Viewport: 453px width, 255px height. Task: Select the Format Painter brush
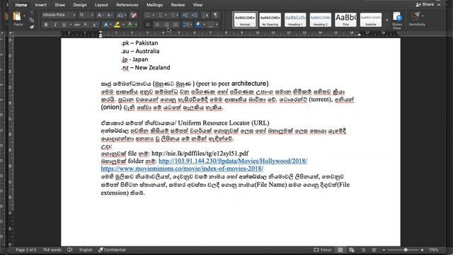32,27
